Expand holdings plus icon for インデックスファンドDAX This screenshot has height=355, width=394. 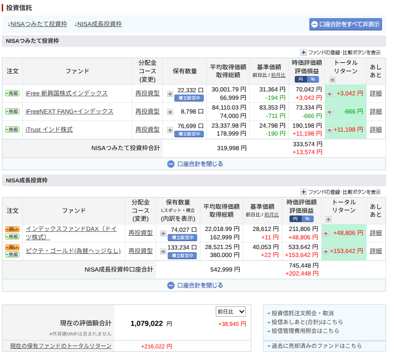click(x=163, y=233)
